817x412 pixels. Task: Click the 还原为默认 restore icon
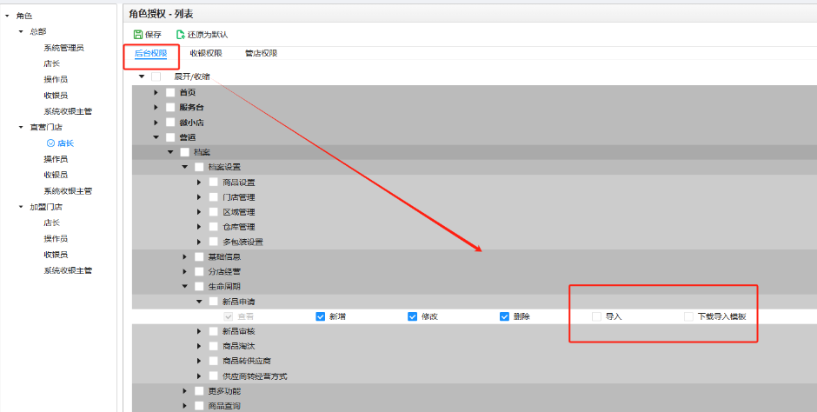[x=180, y=35]
